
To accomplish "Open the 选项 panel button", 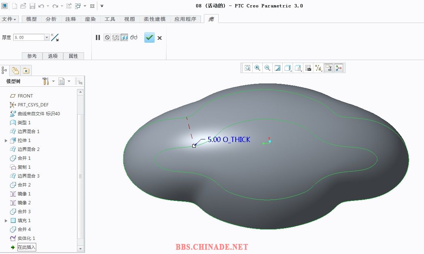I will 53,56.
